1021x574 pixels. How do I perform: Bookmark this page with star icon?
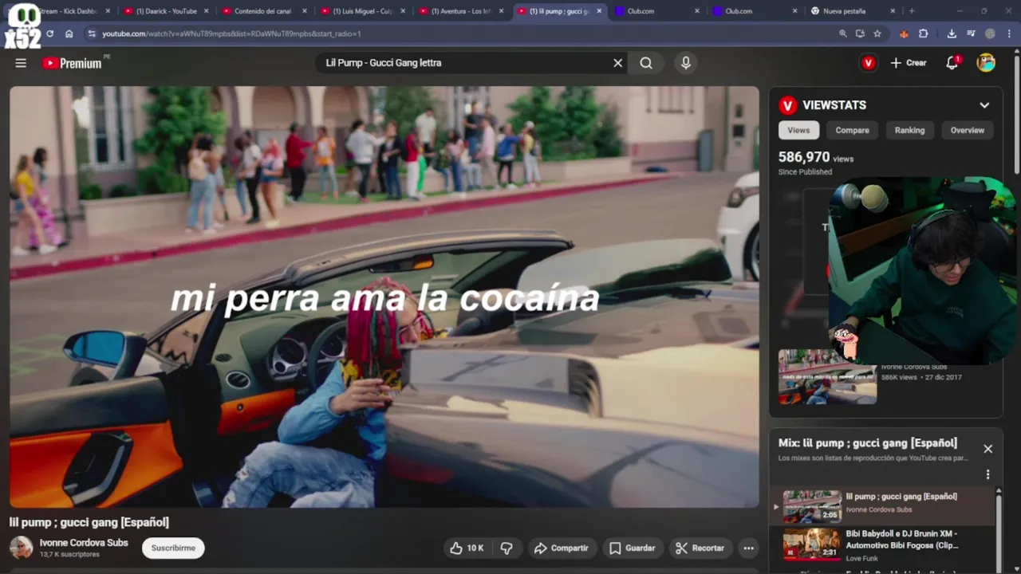point(877,33)
